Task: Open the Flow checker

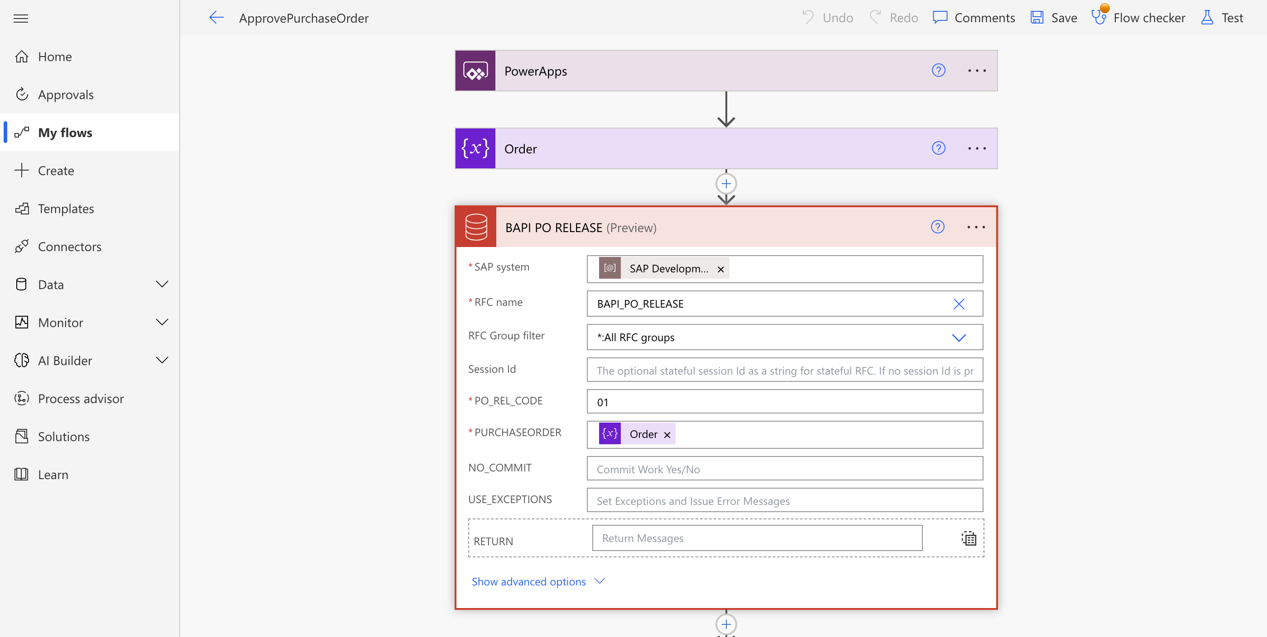Action: [1138, 18]
